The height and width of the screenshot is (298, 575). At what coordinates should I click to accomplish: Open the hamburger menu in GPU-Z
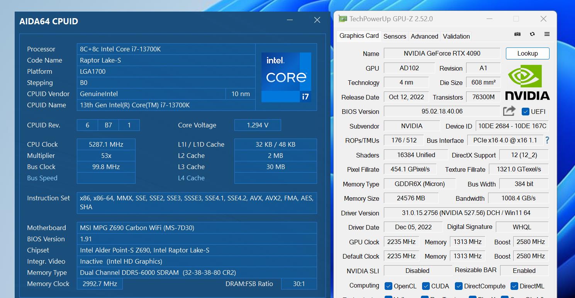click(547, 34)
